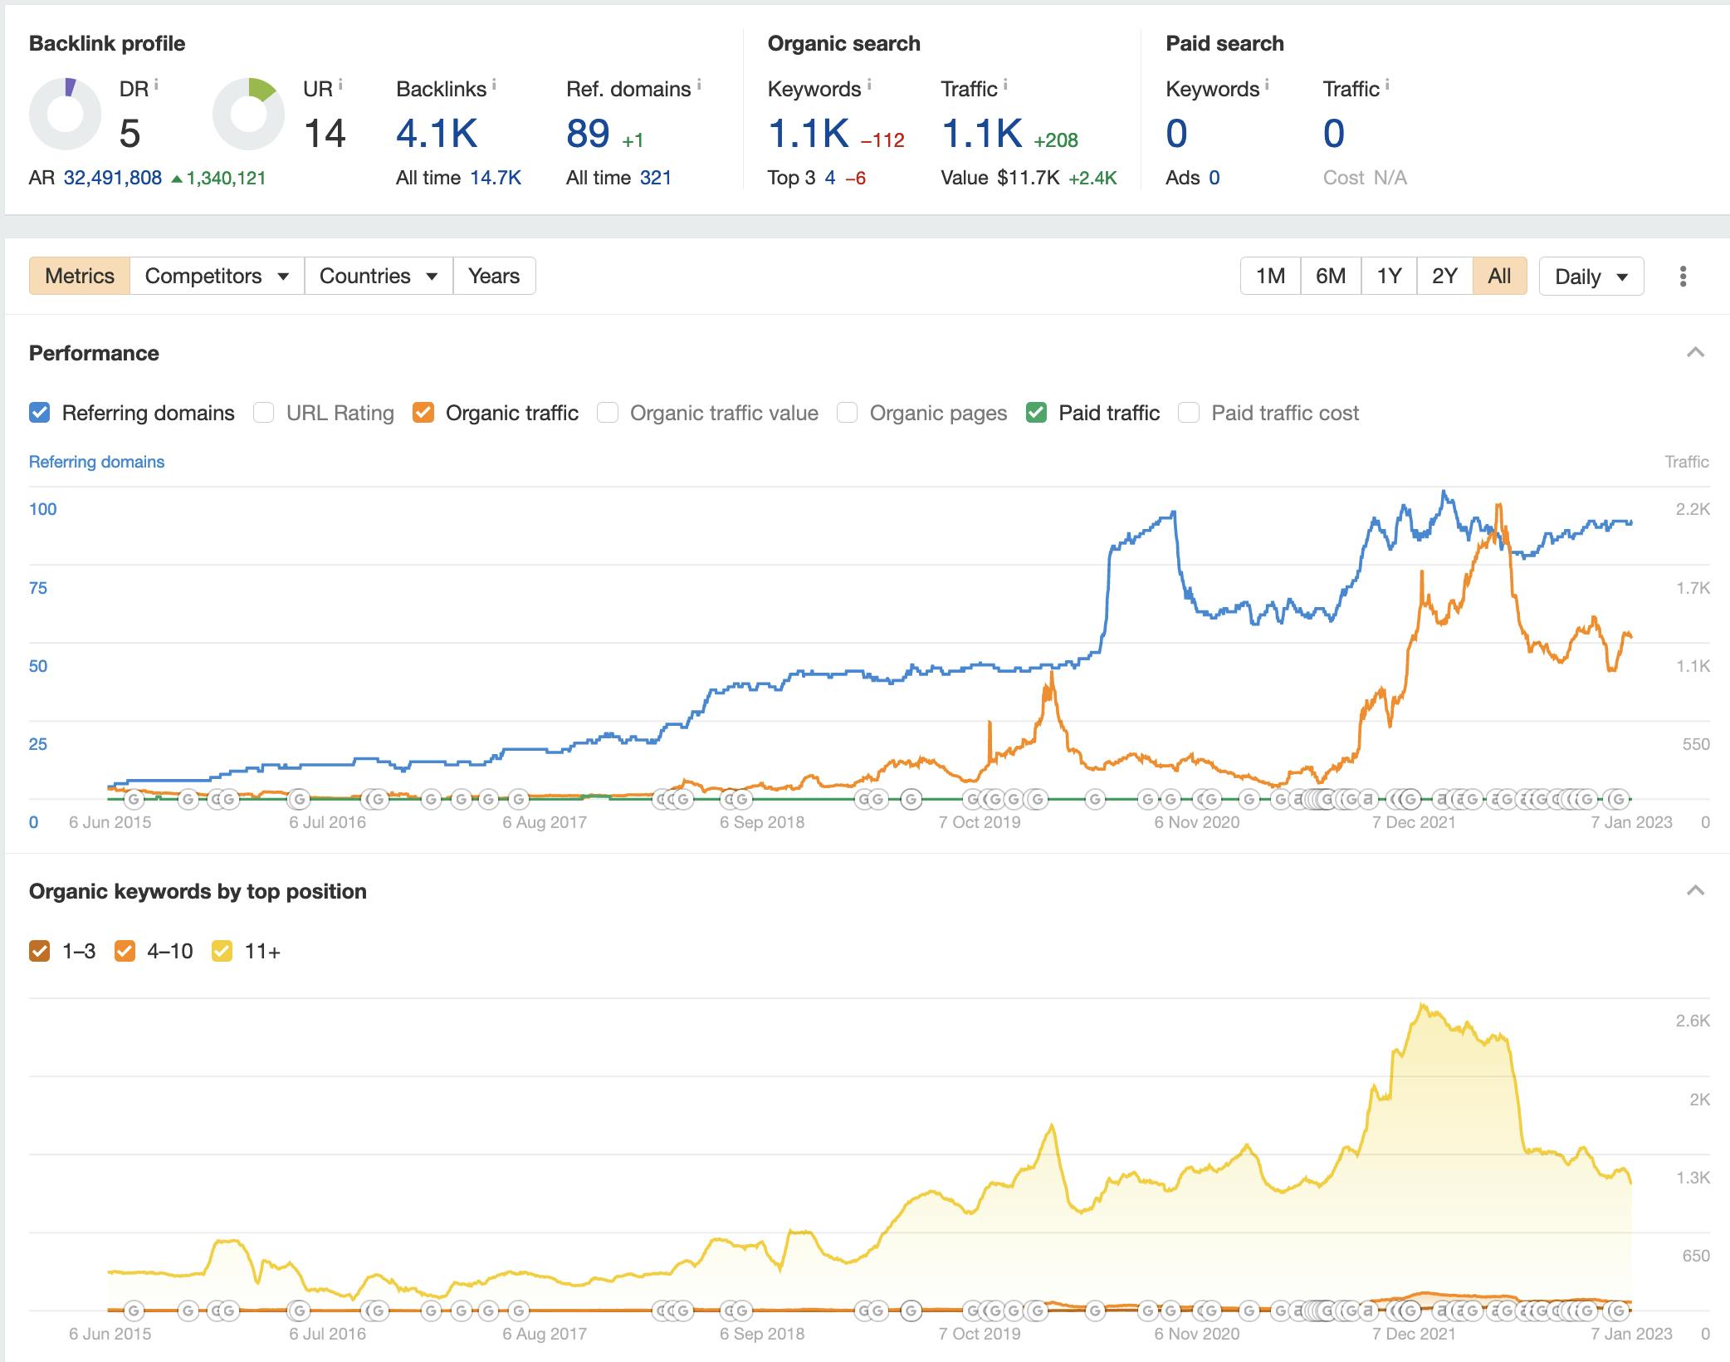Click the organic traffic change +208
The width and height of the screenshot is (1730, 1362).
1056,140
